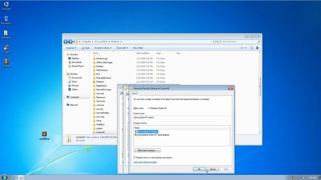The width and height of the screenshot is (321, 180).
Task: Click the Windows Start button
Action: 4,177
